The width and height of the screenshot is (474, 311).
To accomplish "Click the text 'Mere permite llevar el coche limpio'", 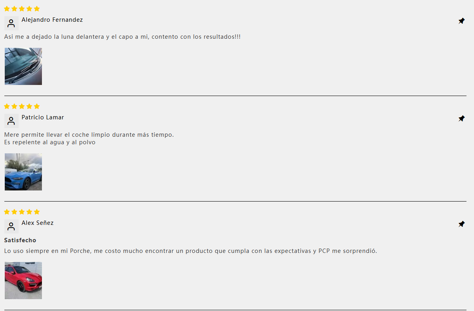I will (x=57, y=135).
